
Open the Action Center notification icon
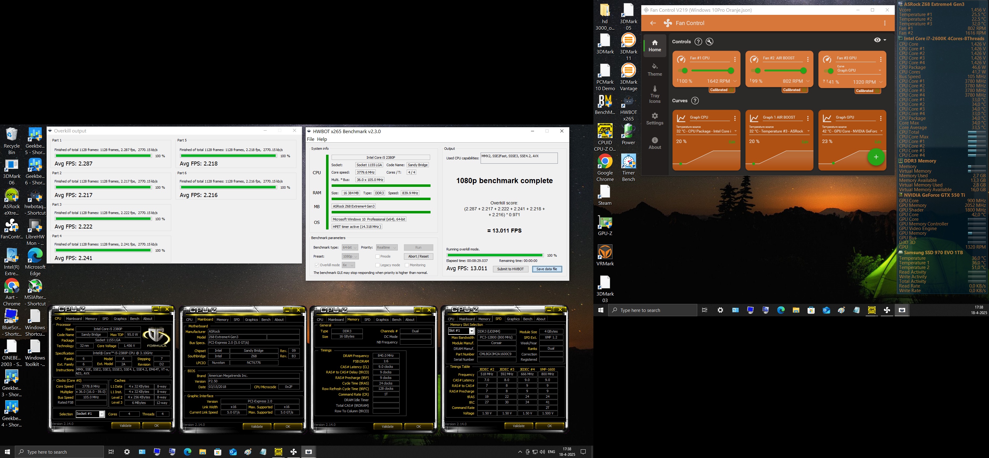pos(583,452)
